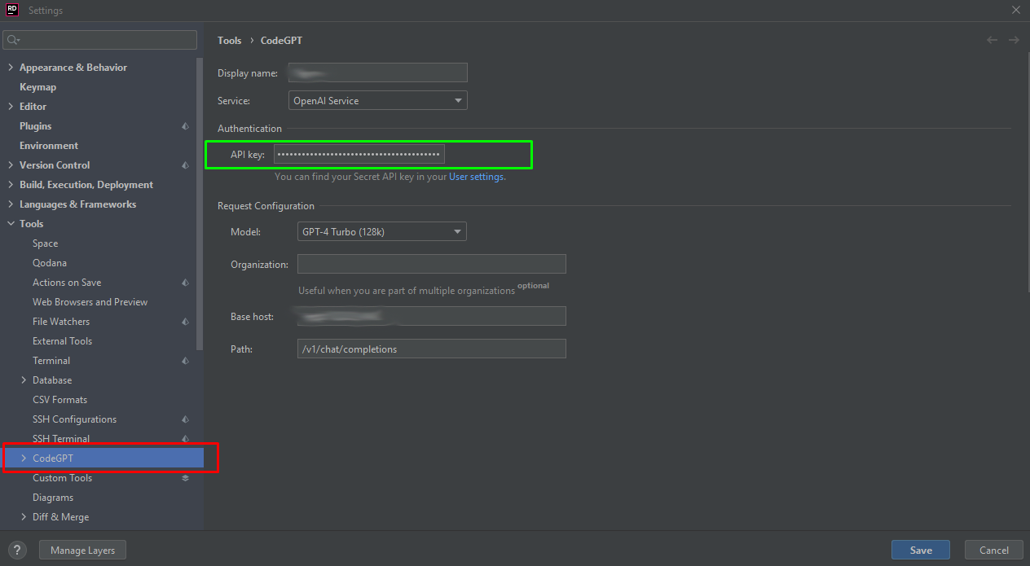The height and width of the screenshot is (566, 1030).
Task: Click the Plugins project-level settings icon
Action: 185,126
